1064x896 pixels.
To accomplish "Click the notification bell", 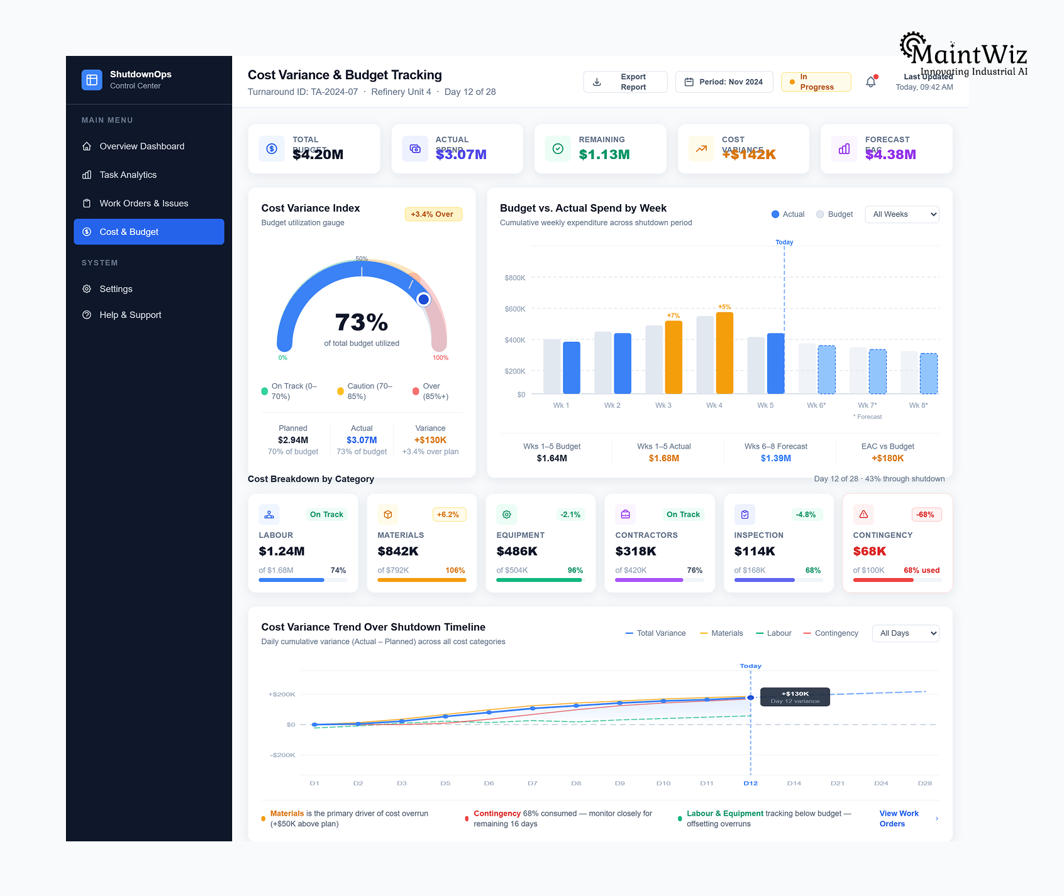I will (871, 82).
